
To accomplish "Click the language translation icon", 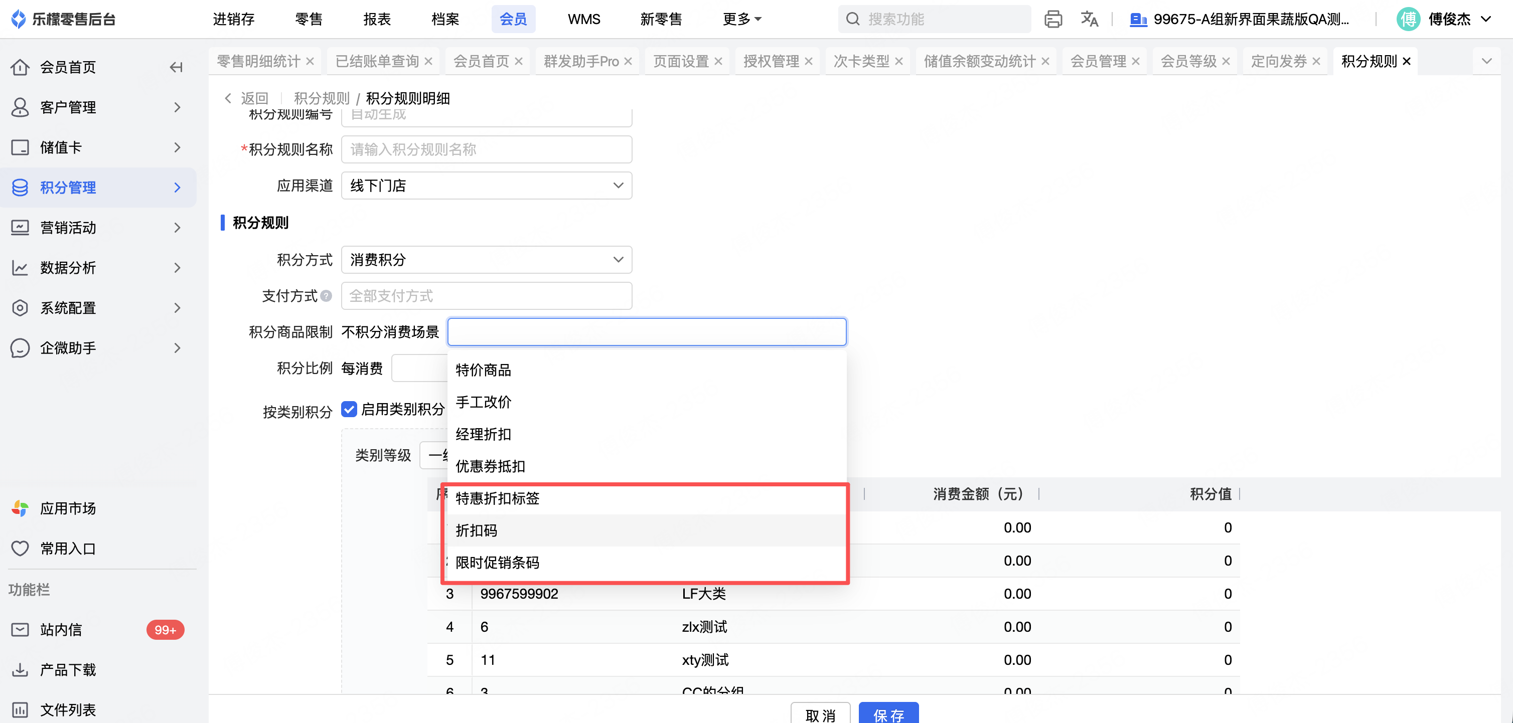I will point(1089,20).
